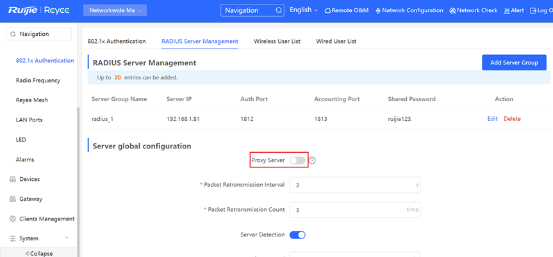Edit the radius_1 server group

pos(492,119)
